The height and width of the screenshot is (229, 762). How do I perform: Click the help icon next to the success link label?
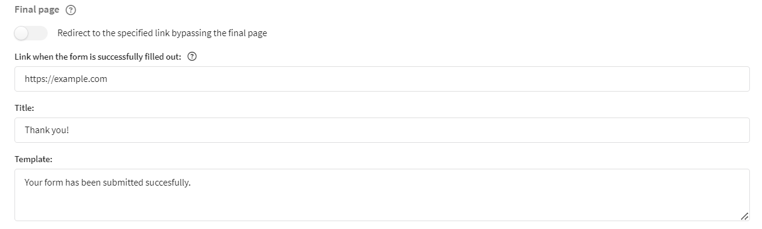tap(192, 57)
